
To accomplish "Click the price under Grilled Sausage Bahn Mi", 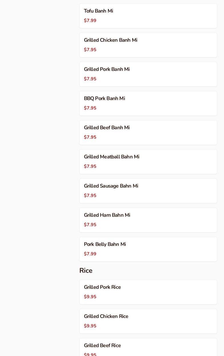I will 90,196.
